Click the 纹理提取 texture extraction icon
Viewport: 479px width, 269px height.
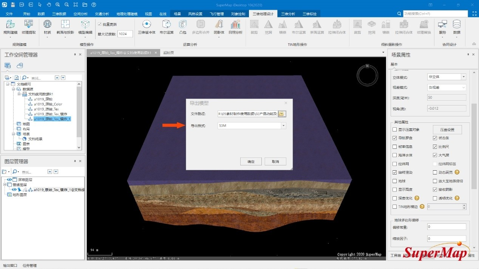(29, 27)
